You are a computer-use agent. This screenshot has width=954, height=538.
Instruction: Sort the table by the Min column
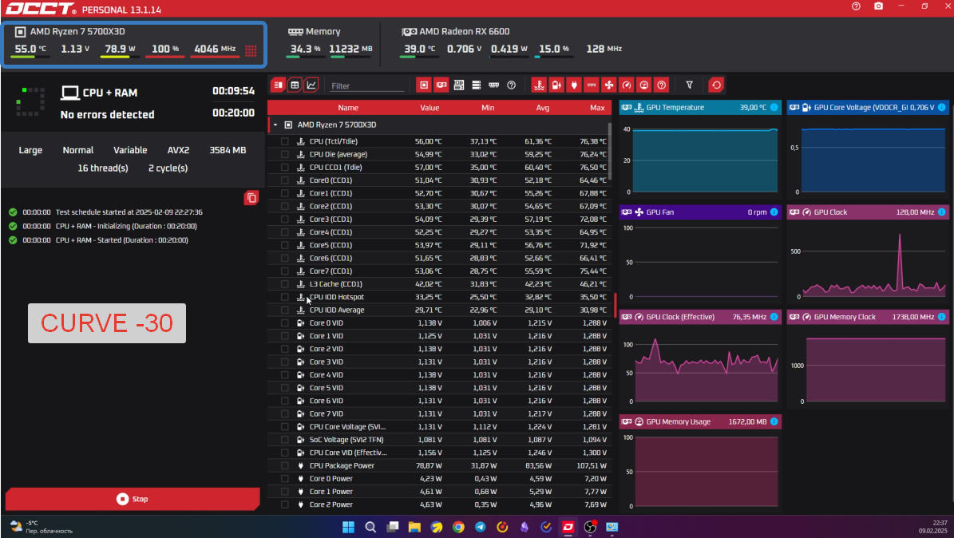[x=487, y=108]
